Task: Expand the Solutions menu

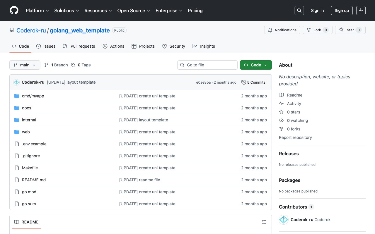Action: (x=67, y=11)
